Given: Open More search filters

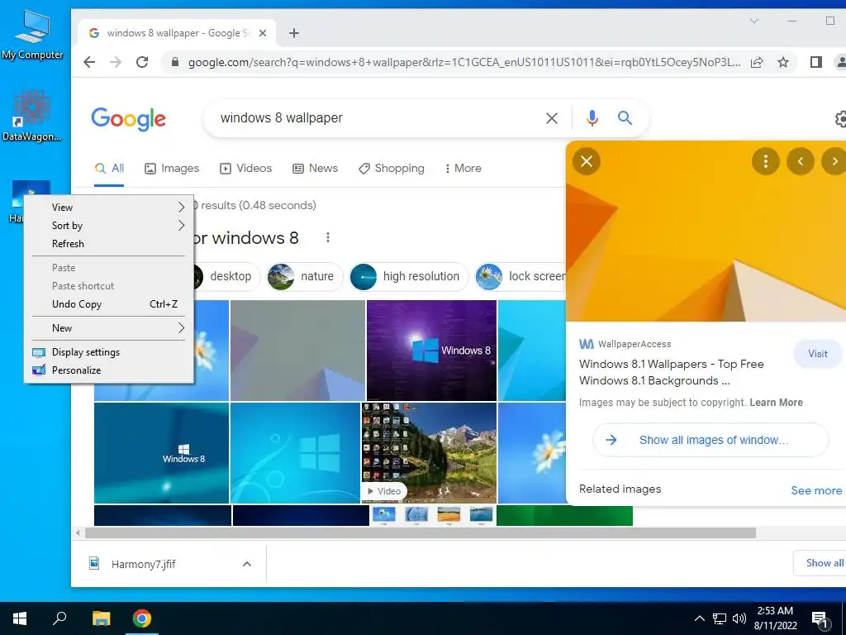Looking at the screenshot, I should click(x=463, y=169).
